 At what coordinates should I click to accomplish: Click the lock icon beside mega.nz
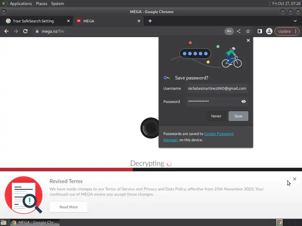[37, 31]
